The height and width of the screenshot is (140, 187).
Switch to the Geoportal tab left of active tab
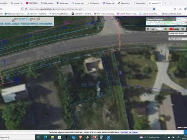click(x=139, y=3)
